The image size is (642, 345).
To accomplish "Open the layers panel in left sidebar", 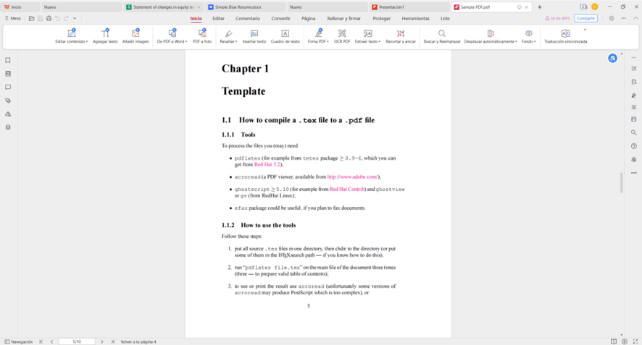I will (x=8, y=127).
